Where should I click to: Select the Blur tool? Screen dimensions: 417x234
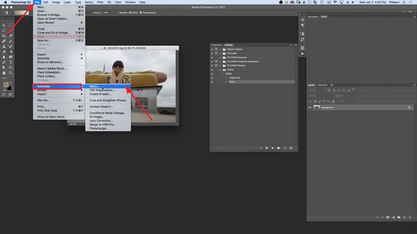[4, 57]
